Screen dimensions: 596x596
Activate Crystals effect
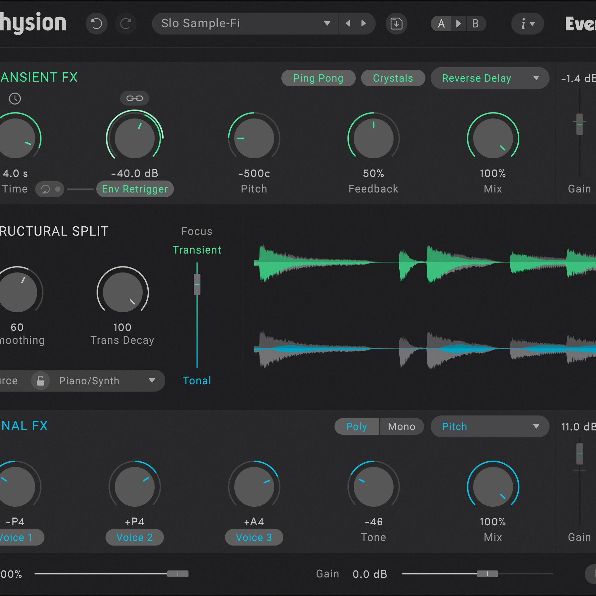[393, 78]
